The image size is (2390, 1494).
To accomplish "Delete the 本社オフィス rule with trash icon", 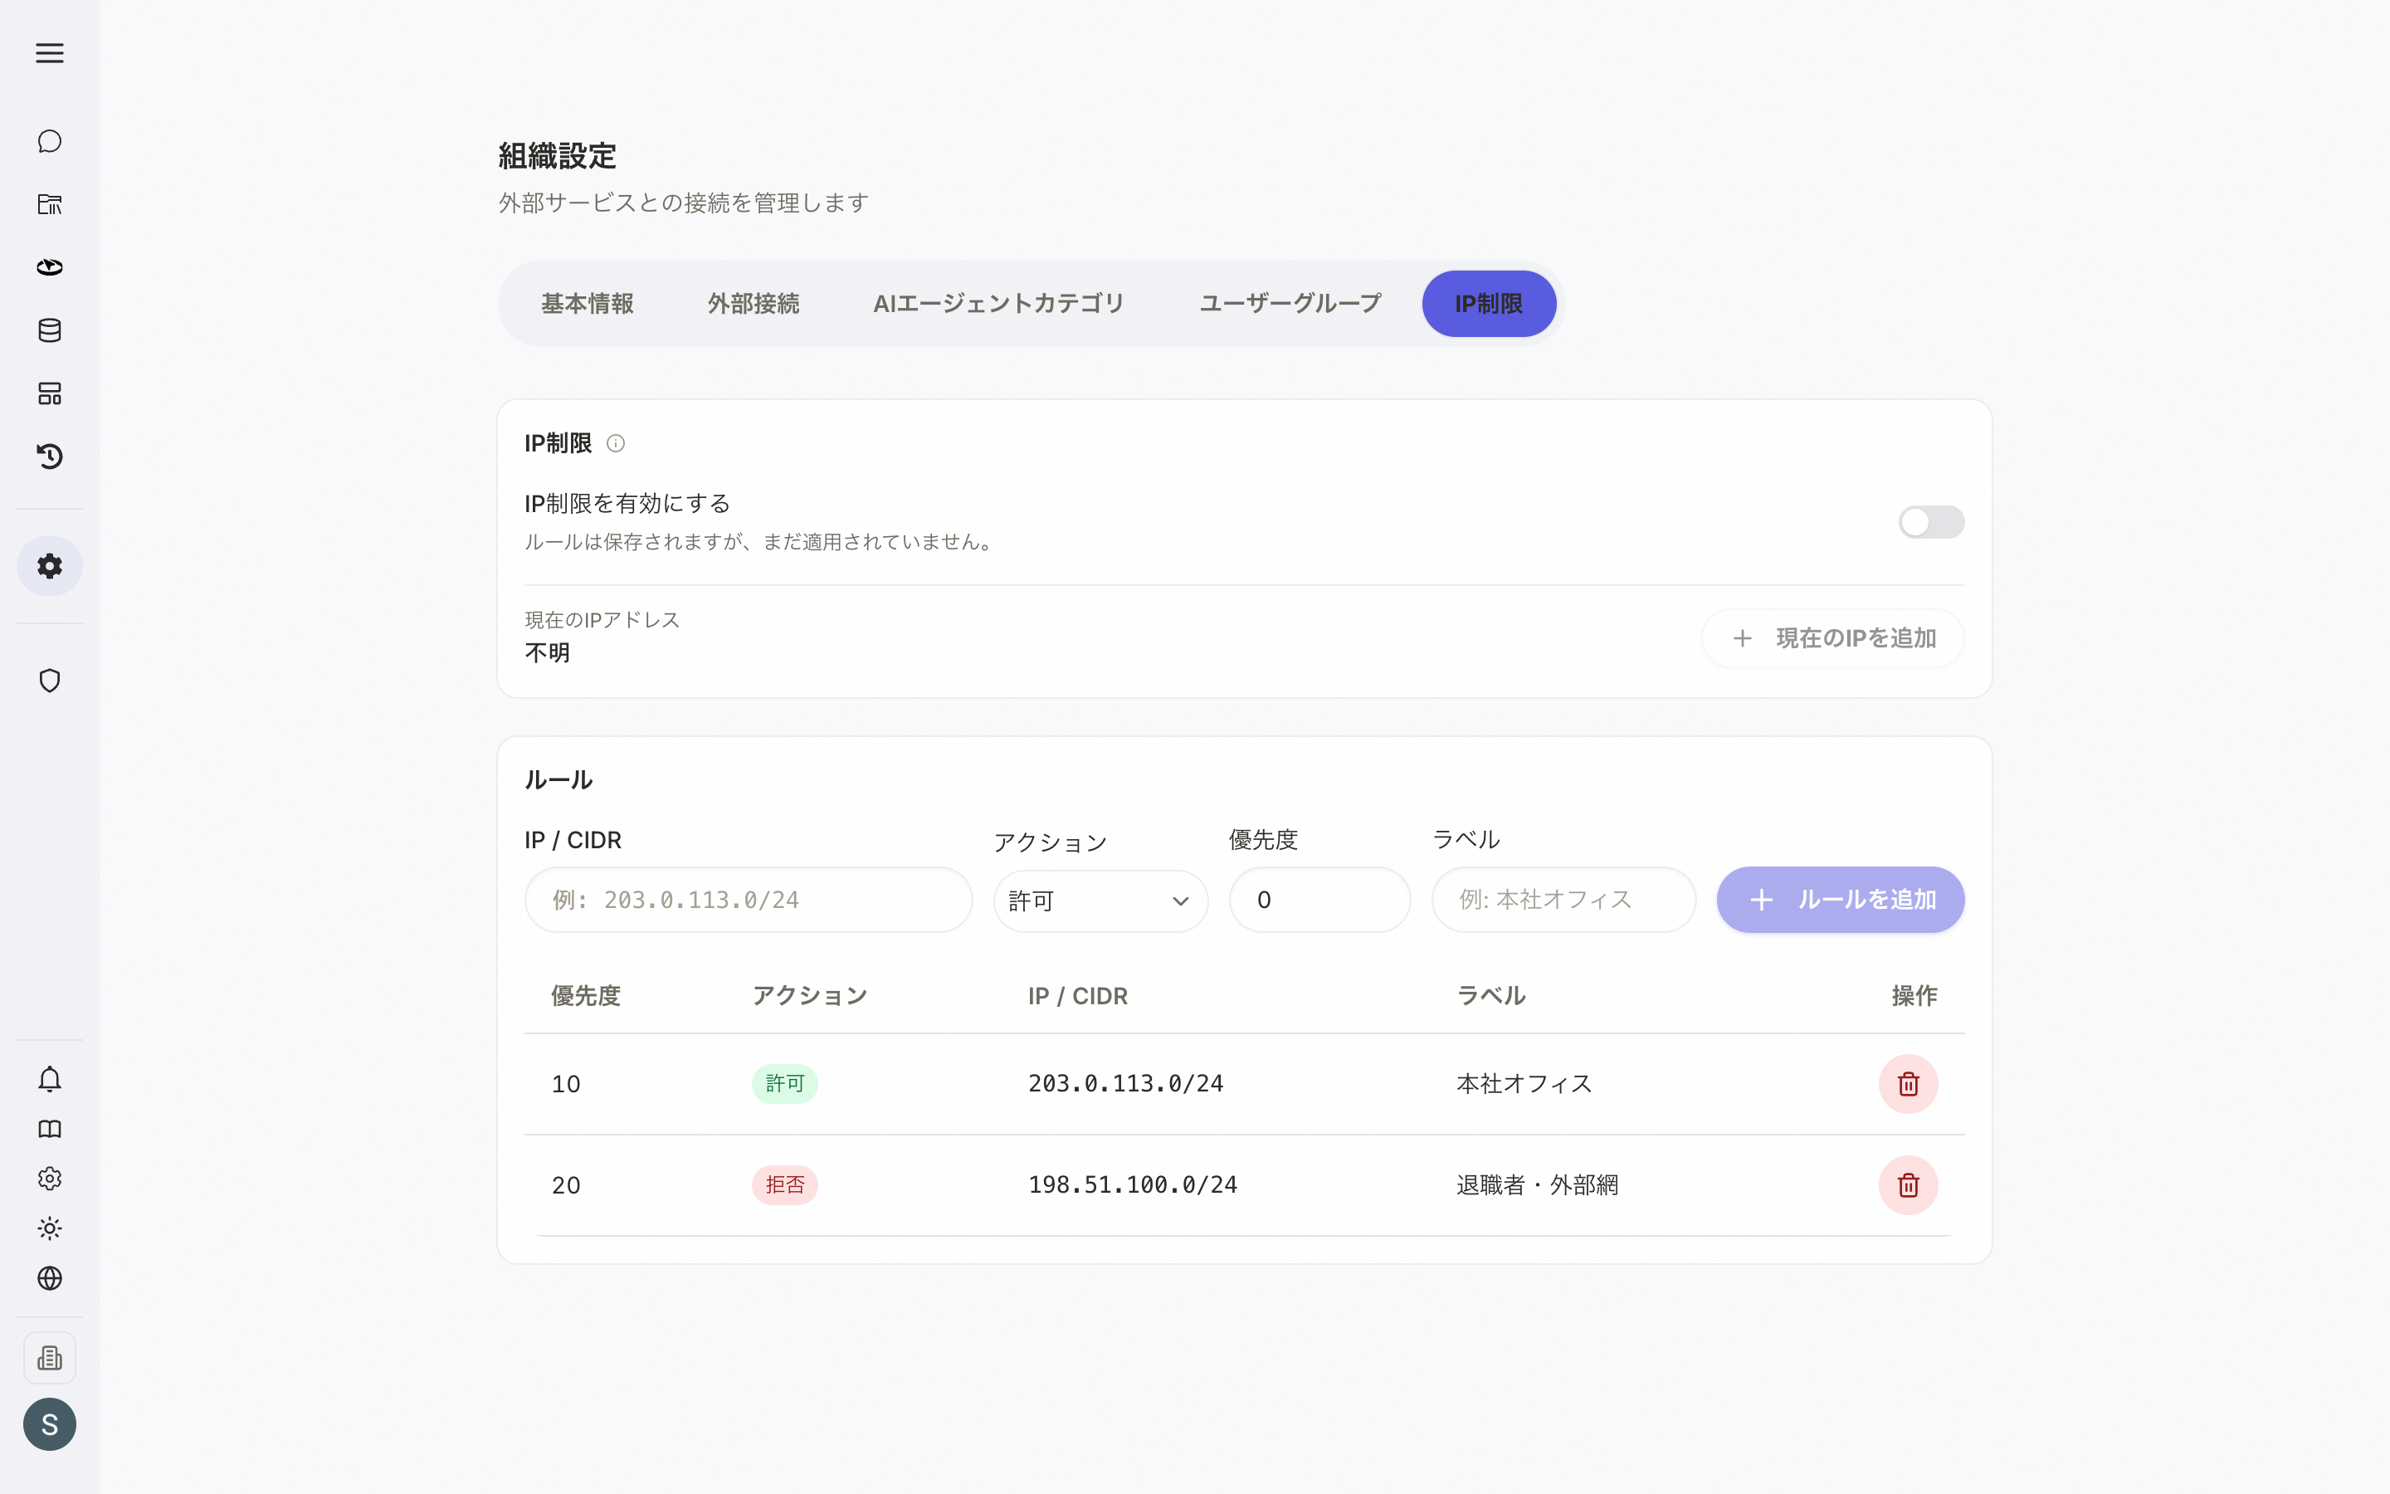I will [x=1908, y=1084].
